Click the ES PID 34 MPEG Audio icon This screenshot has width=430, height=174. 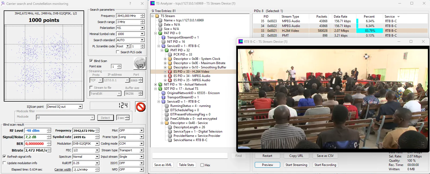click(x=170, y=76)
